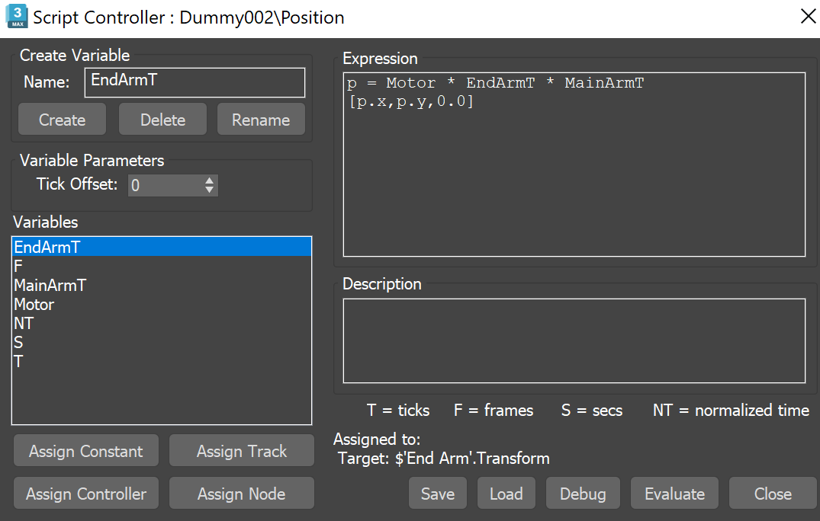Image resolution: width=820 pixels, height=521 pixels.
Task: Save the script controller expression
Action: point(437,493)
